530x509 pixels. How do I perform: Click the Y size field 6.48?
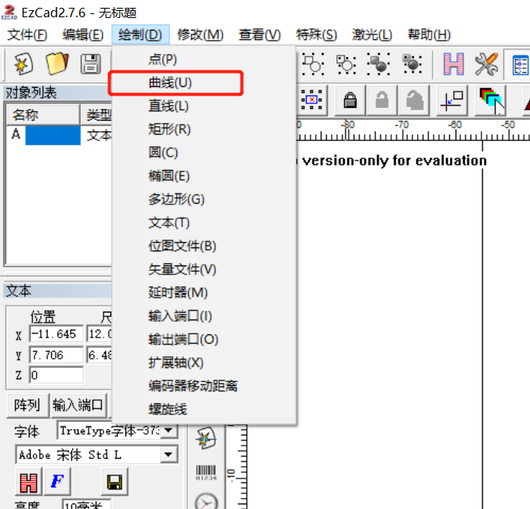coord(100,355)
